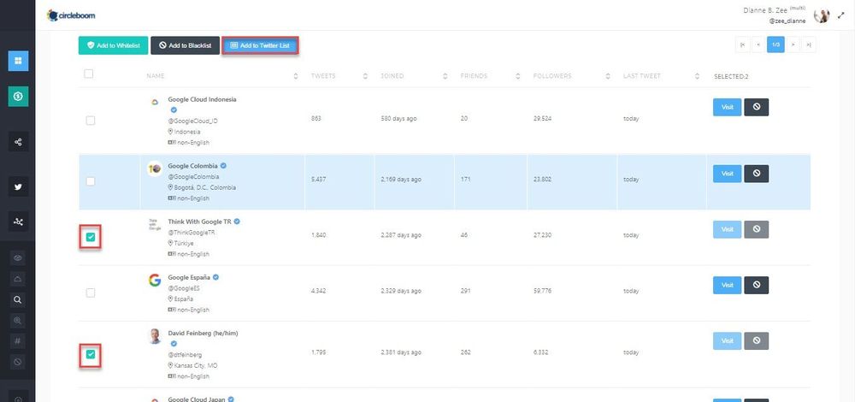Click the green dollar icon in sidebar
855x402 pixels.
18,97
